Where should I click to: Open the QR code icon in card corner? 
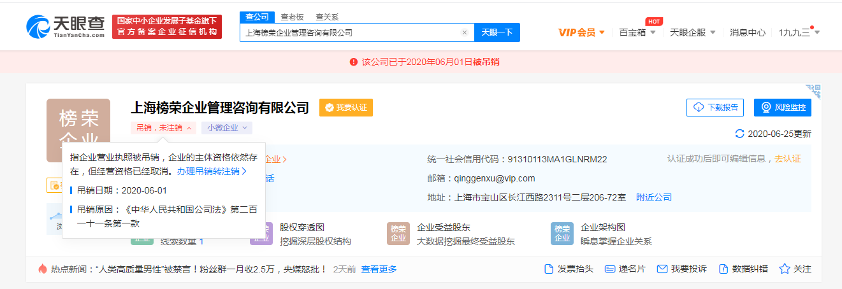click(813, 90)
